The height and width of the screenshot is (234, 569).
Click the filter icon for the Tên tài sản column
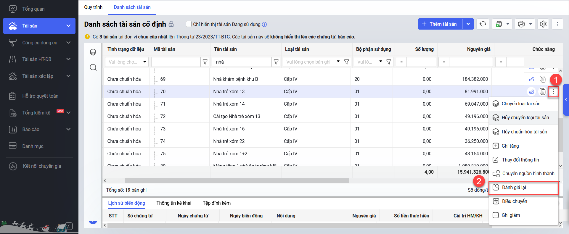[x=276, y=62]
